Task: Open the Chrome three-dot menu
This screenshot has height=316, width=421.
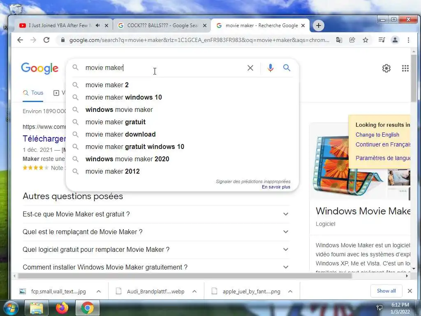Action: point(408,40)
